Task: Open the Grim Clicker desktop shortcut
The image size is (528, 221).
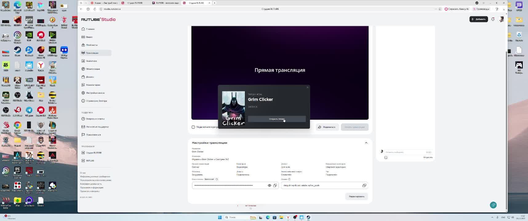Action: pyautogui.click(x=29, y=96)
